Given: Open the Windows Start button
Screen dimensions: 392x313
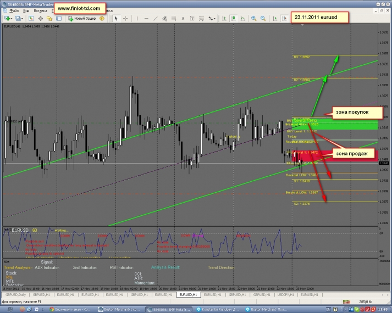Looking at the screenshot, I should click(10, 310).
